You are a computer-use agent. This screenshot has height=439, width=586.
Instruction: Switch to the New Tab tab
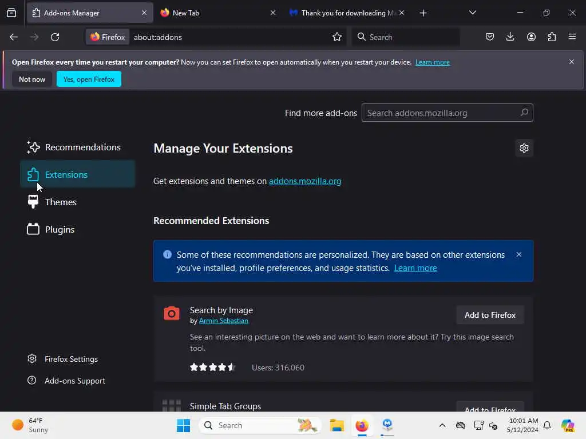point(219,13)
